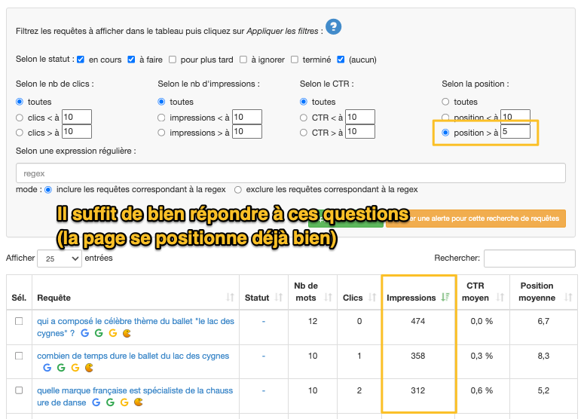The height and width of the screenshot is (419, 584).
Task: Sort table by Position moyenne arrows
Action: tap(568, 297)
